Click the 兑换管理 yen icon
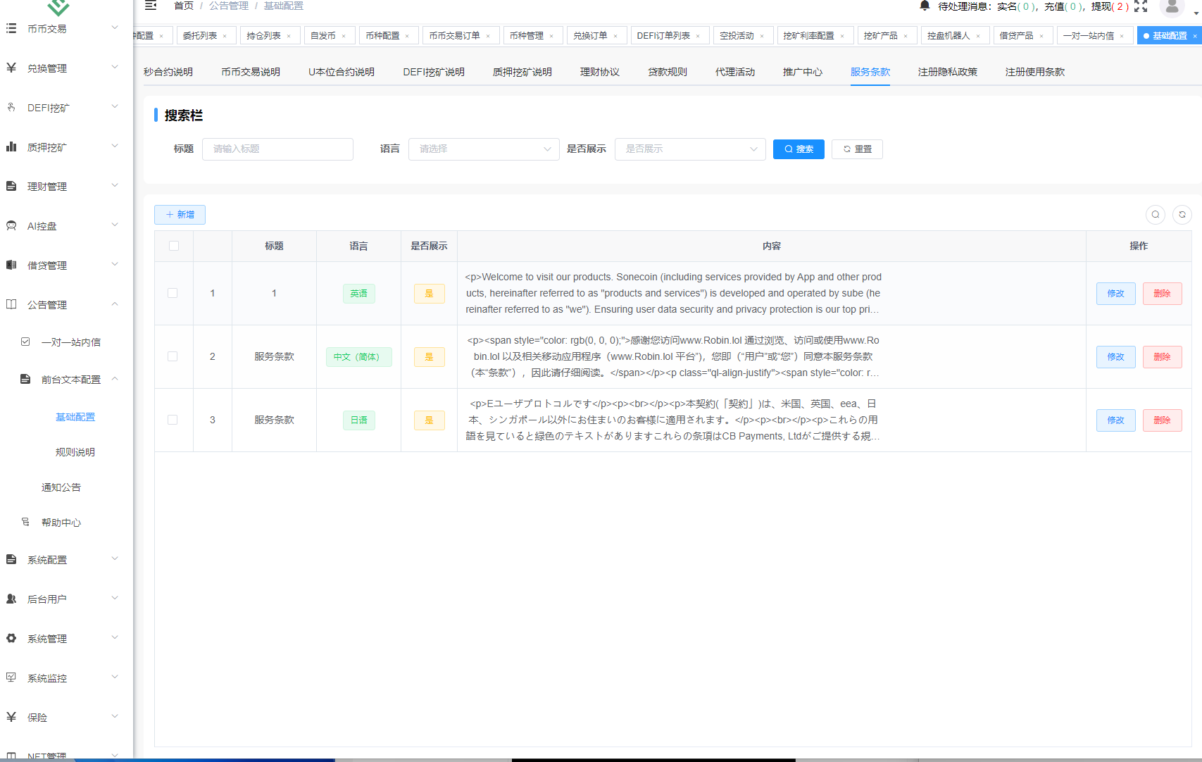This screenshot has width=1202, height=762. coord(11,68)
